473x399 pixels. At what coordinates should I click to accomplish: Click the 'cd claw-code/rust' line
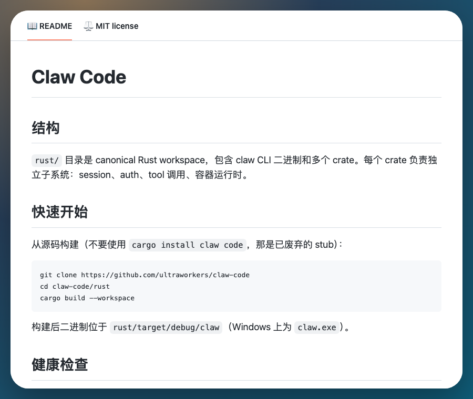tap(75, 286)
